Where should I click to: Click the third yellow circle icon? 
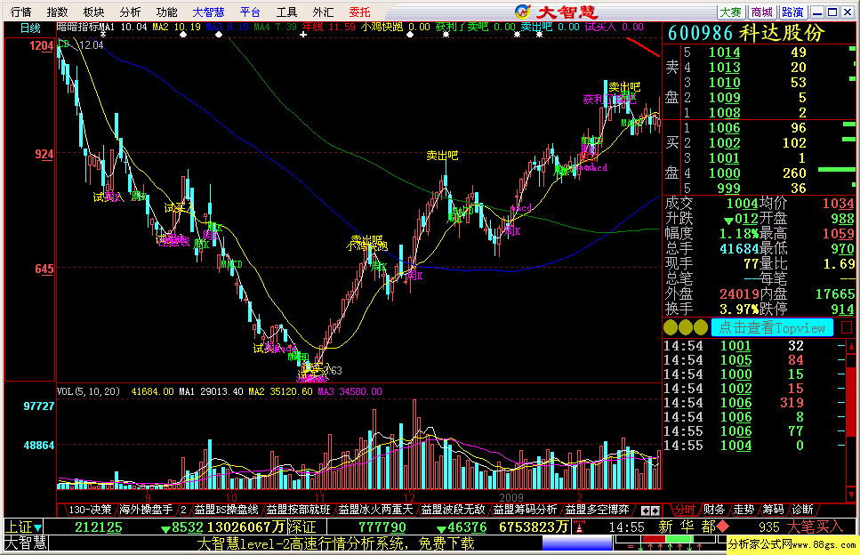tap(701, 328)
